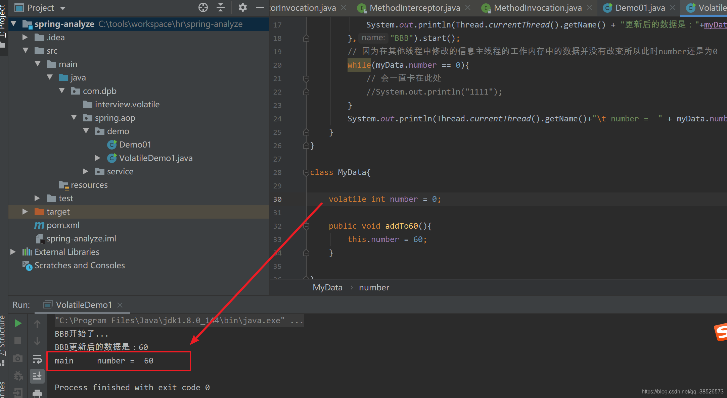
Task: Click the print console icon
Action: 37,394
